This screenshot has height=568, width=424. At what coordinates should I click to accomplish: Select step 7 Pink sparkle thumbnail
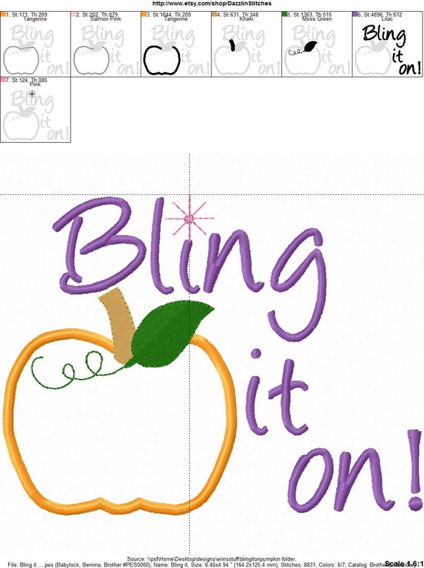(x=35, y=109)
